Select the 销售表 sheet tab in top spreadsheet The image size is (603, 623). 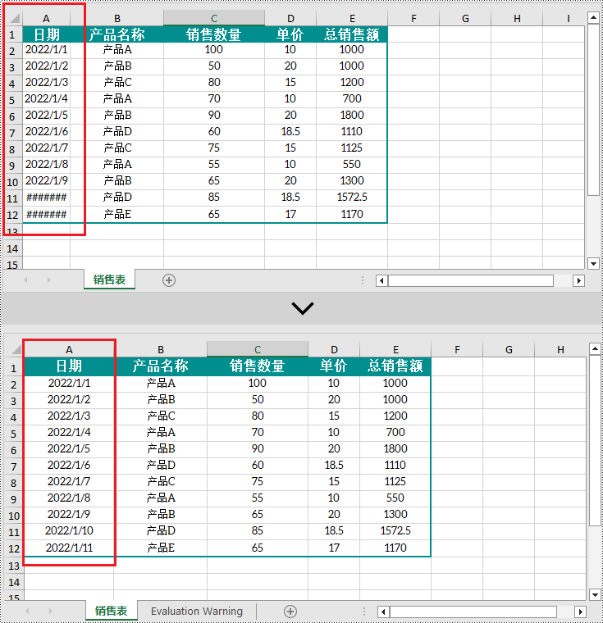coord(109,280)
